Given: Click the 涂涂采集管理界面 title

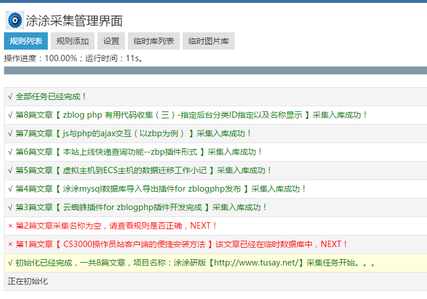Looking at the screenshot, I should [x=74, y=21].
